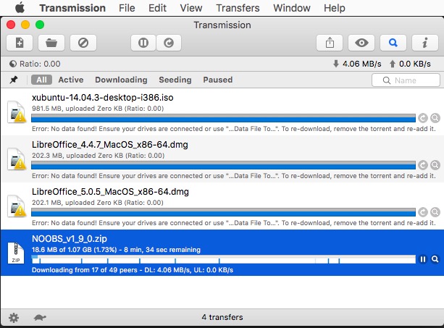Open the gear action menu
Image resolution: width=444 pixels, height=328 pixels.
pyautogui.click(x=14, y=318)
